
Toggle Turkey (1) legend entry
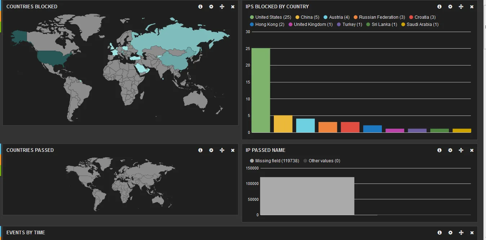349,24
